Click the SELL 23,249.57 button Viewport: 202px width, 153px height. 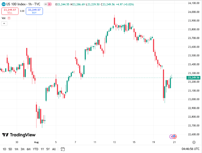10,11
